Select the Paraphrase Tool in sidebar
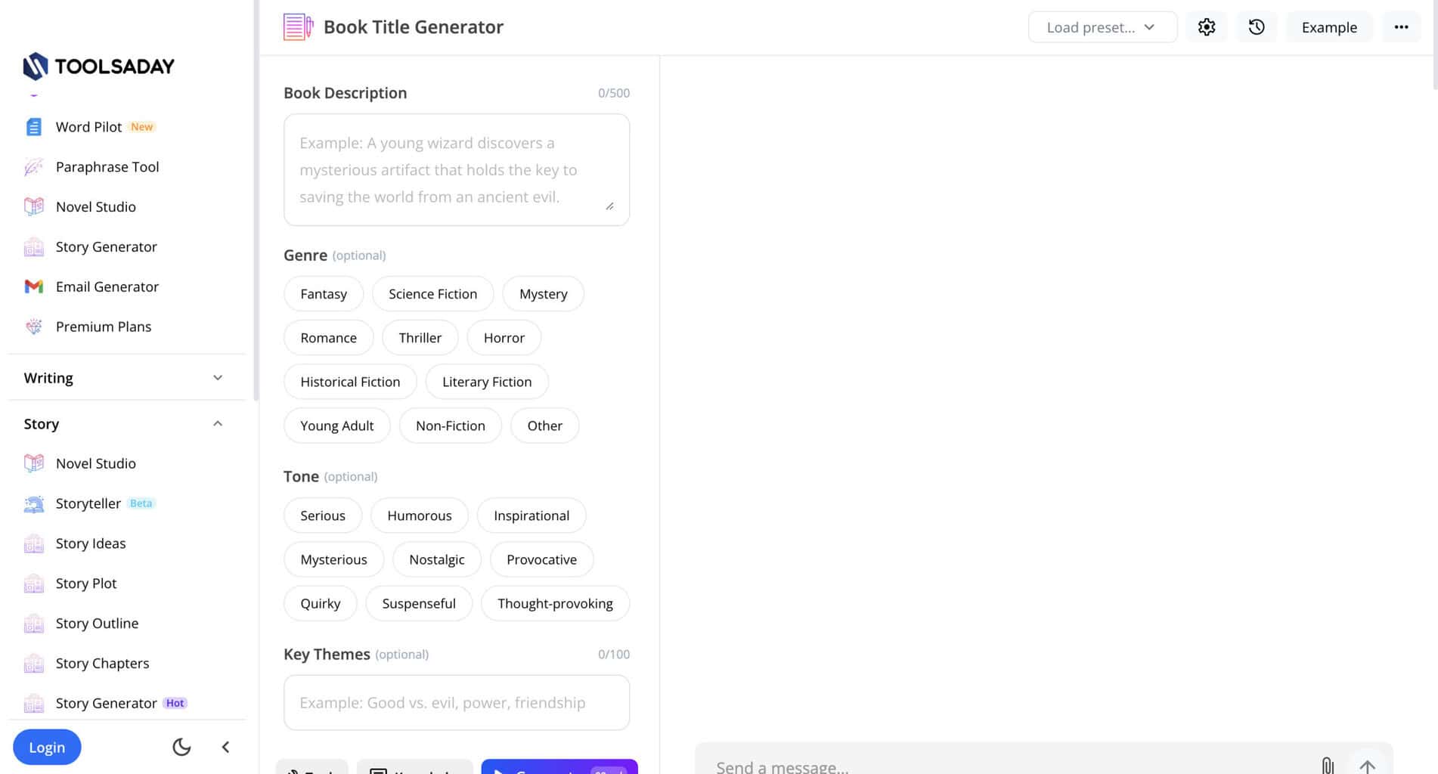This screenshot has height=774, width=1438. 107,166
